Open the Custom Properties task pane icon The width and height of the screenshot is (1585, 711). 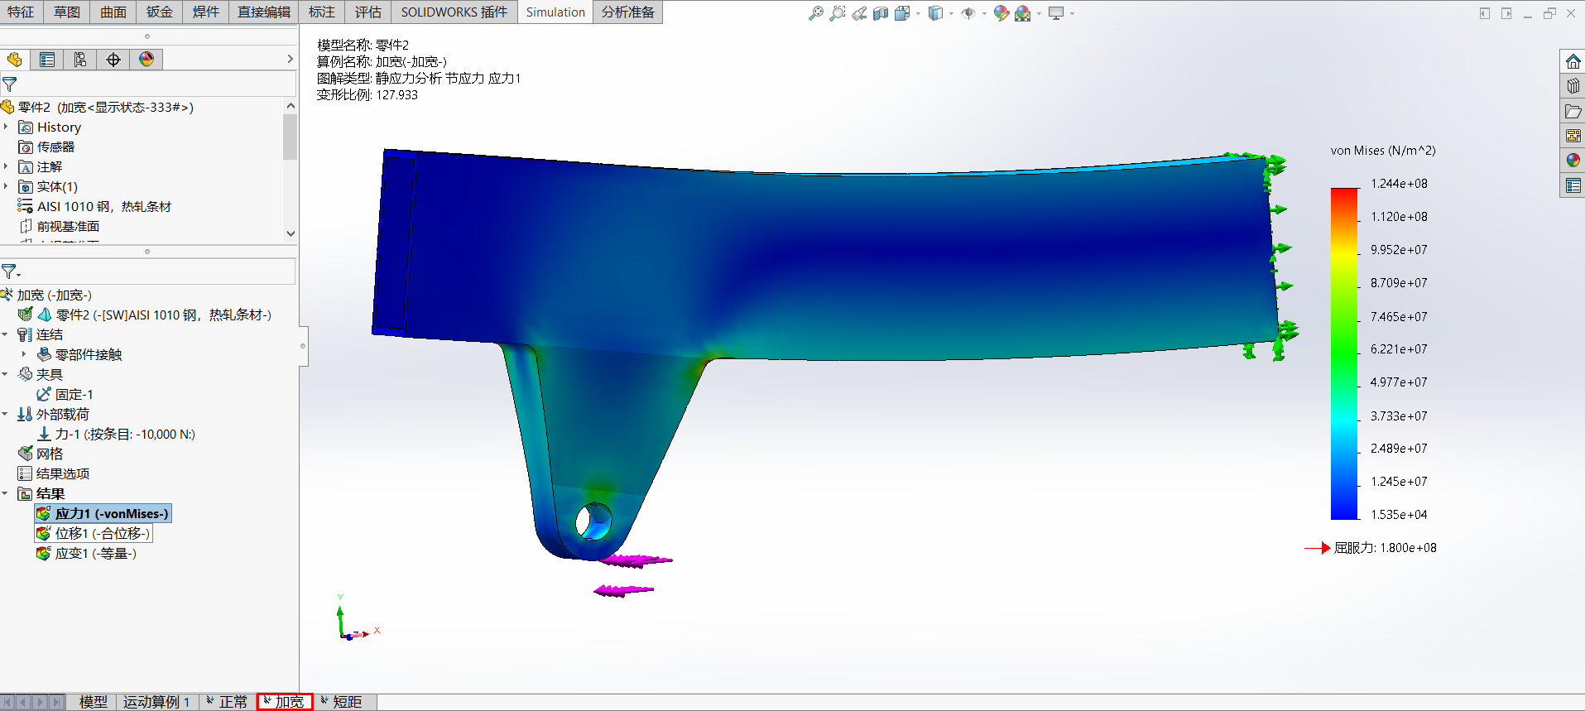[x=1573, y=185]
